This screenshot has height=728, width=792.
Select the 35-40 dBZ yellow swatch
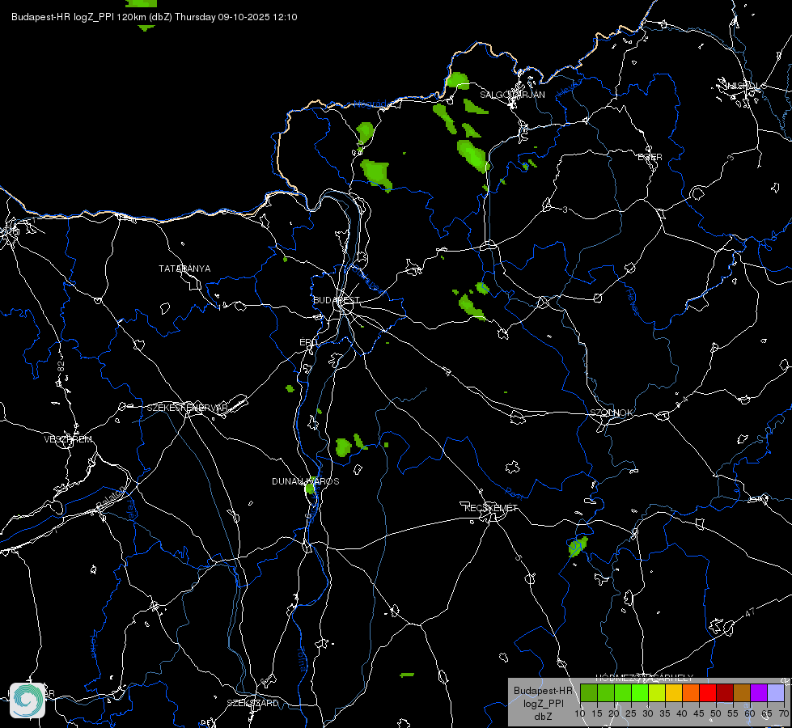pyautogui.click(x=674, y=692)
